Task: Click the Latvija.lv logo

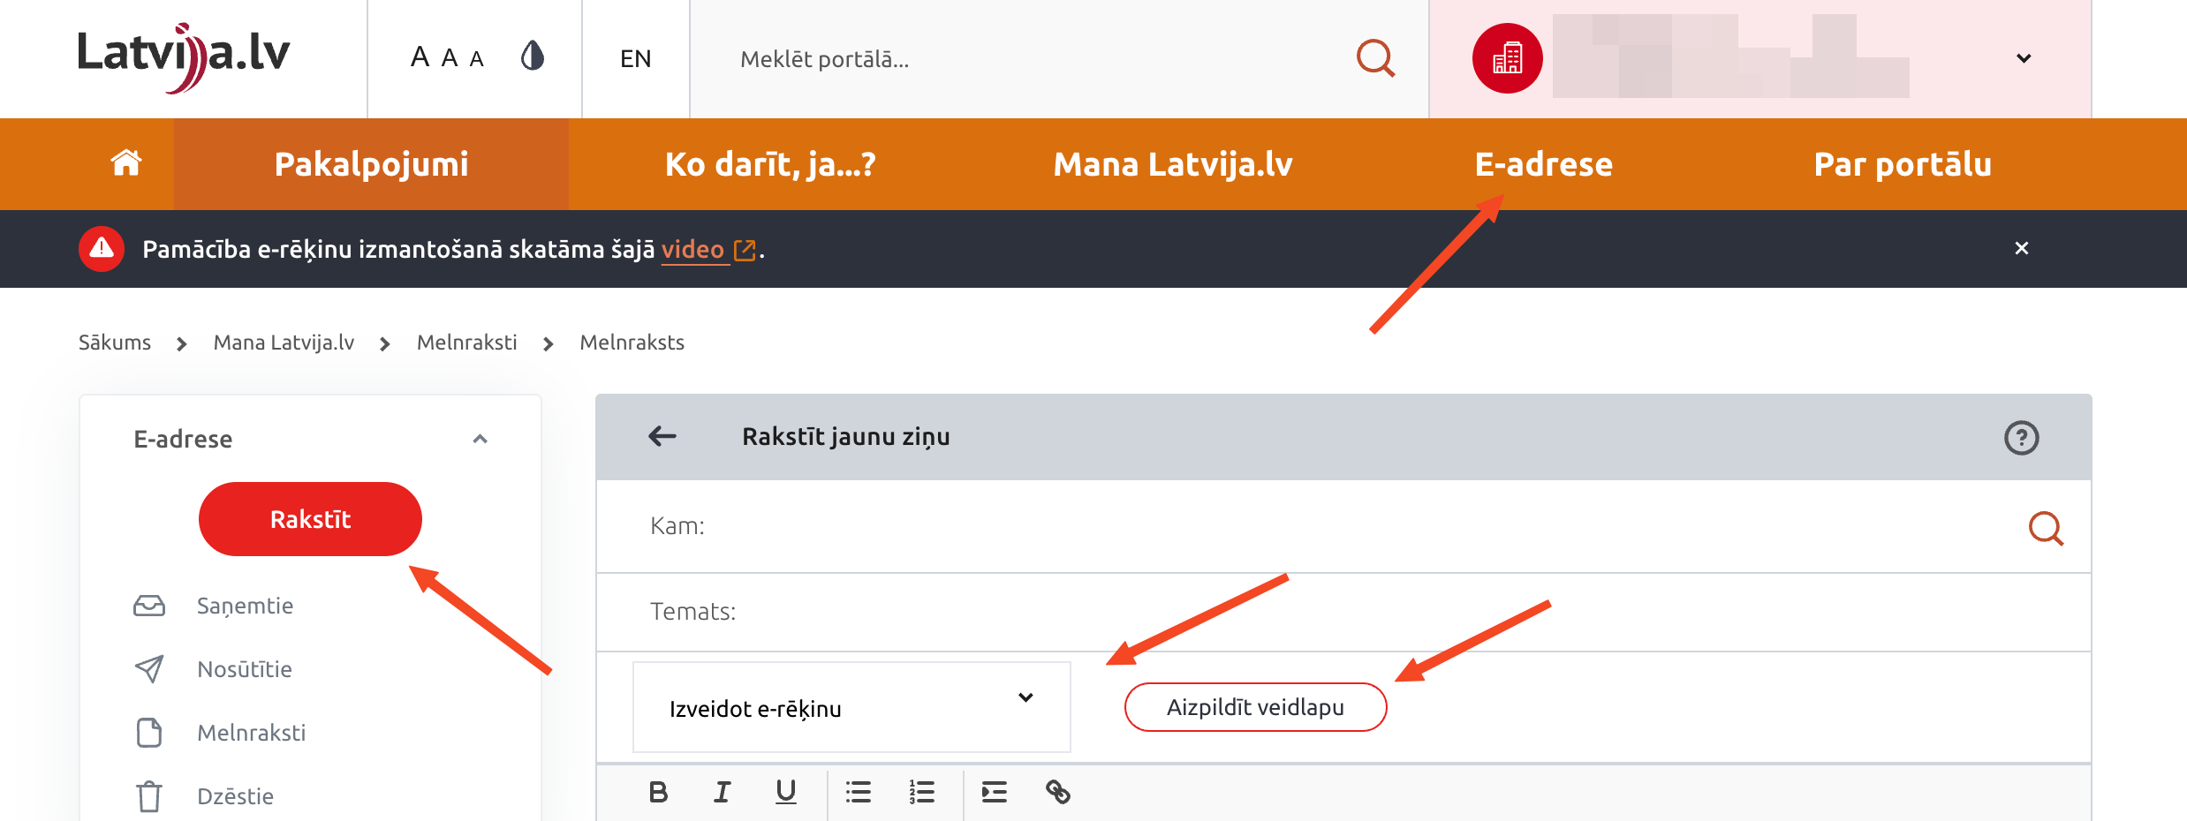Action: [184, 57]
